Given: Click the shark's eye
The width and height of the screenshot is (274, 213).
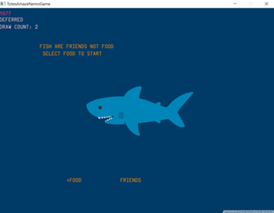Looking at the screenshot, I should click(x=100, y=107).
